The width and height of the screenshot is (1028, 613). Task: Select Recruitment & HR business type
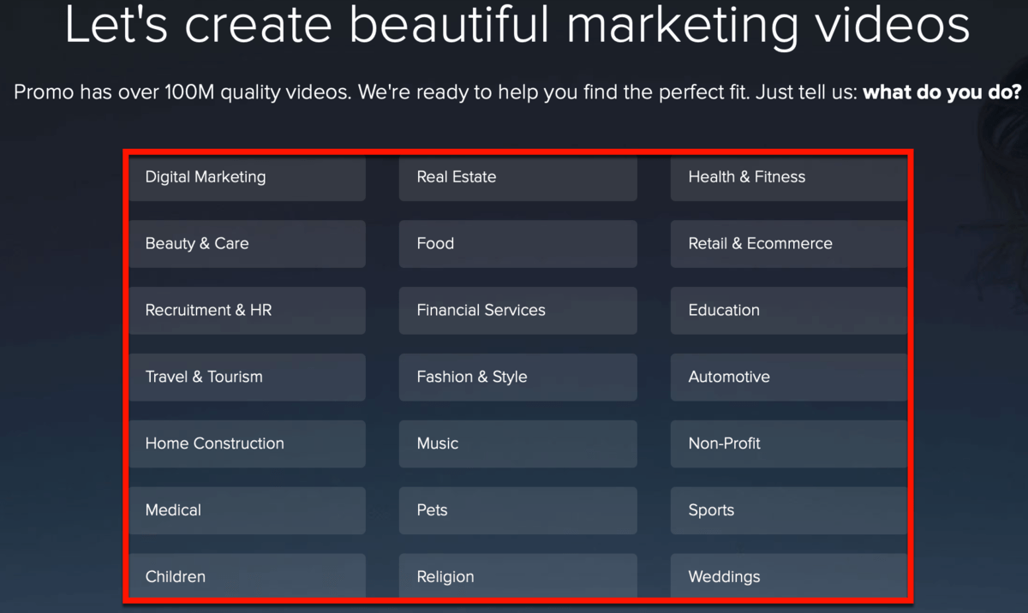(247, 311)
